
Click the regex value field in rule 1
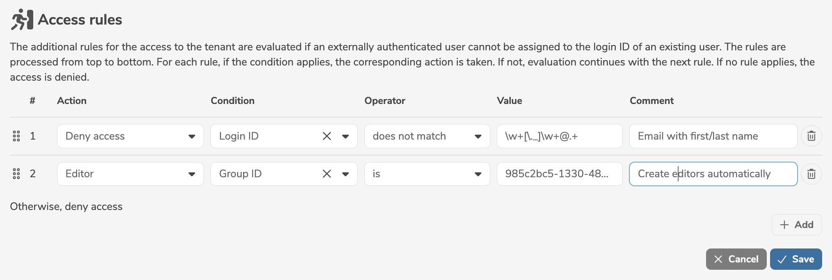coord(559,136)
